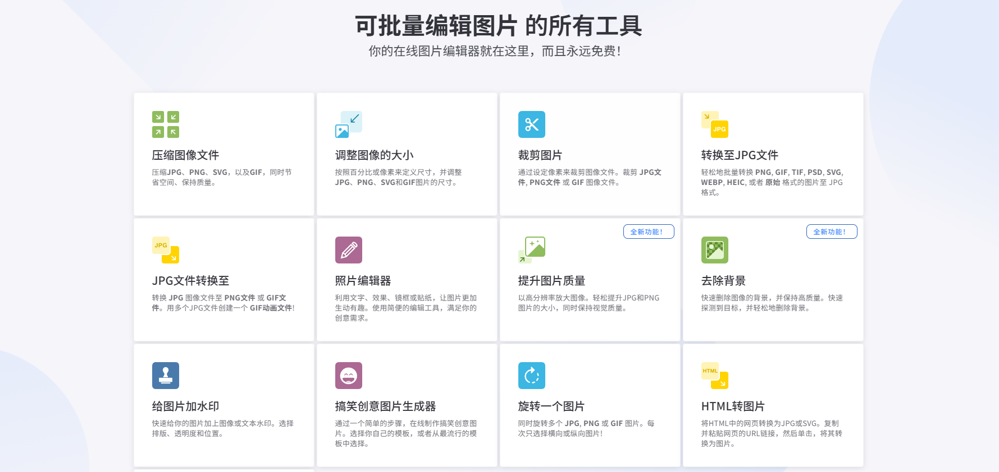This screenshot has height=472, width=999.
Task: Click the 裁剪图片 heading link
Action: pos(540,155)
